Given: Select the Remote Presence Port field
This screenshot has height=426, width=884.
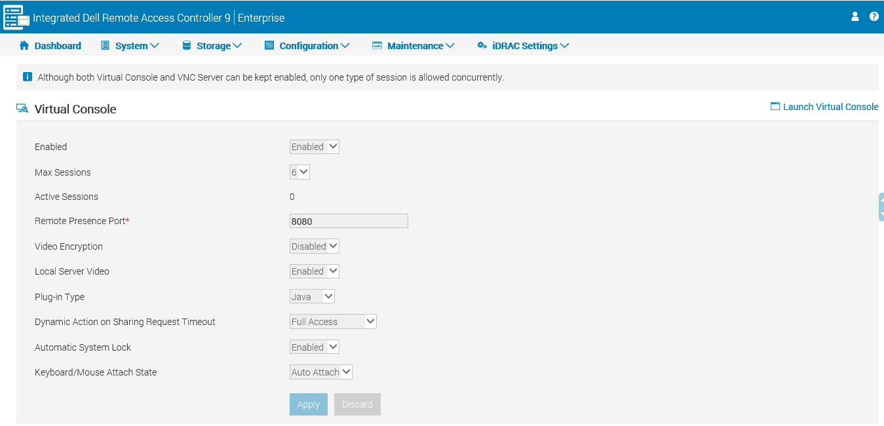Looking at the screenshot, I should 349,221.
